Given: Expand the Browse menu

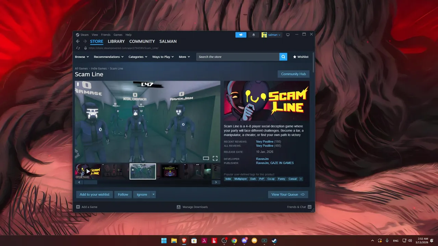Looking at the screenshot, I should [x=82, y=57].
